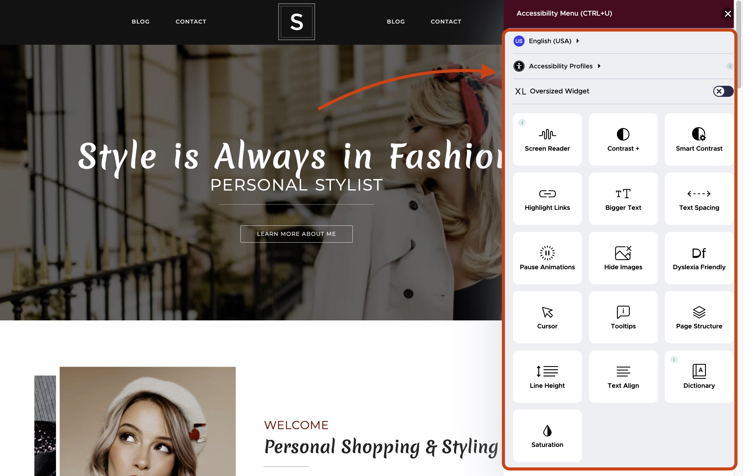Enable the Screen Reader tool
The width and height of the screenshot is (743, 476).
(x=547, y=139)
